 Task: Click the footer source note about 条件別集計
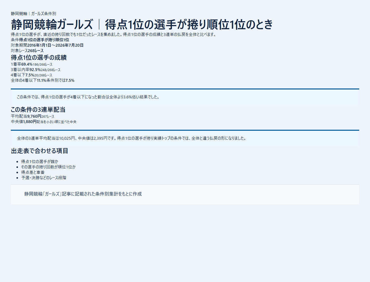tap(83, 194)
